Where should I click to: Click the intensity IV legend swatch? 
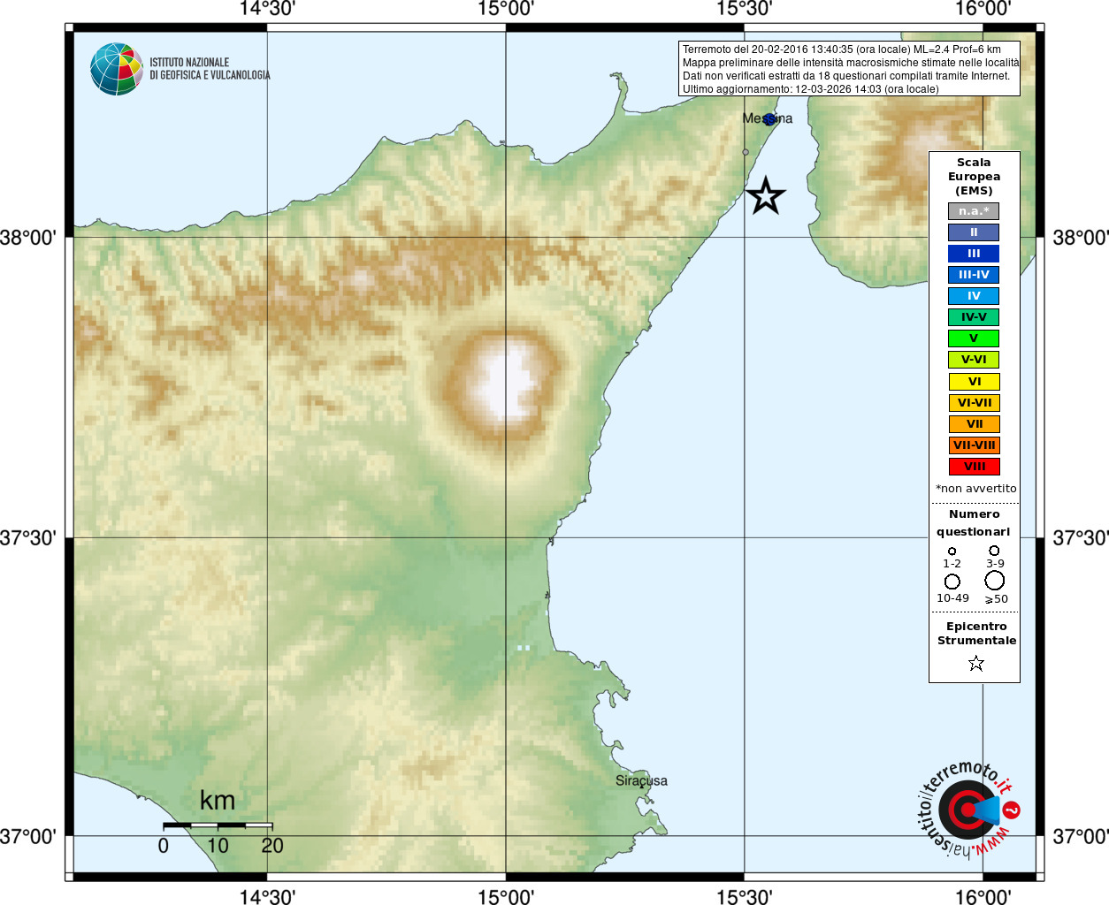click(974, 296)
